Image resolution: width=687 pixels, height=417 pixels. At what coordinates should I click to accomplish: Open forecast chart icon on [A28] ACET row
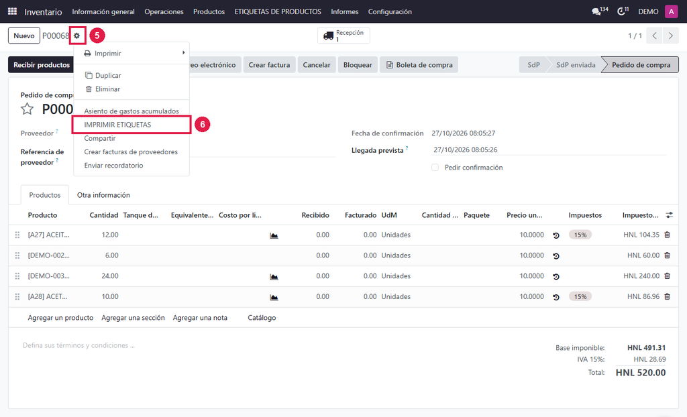[x=274, y=297]
